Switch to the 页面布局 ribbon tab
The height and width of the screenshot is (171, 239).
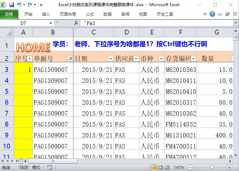click(x=68, y=14)
